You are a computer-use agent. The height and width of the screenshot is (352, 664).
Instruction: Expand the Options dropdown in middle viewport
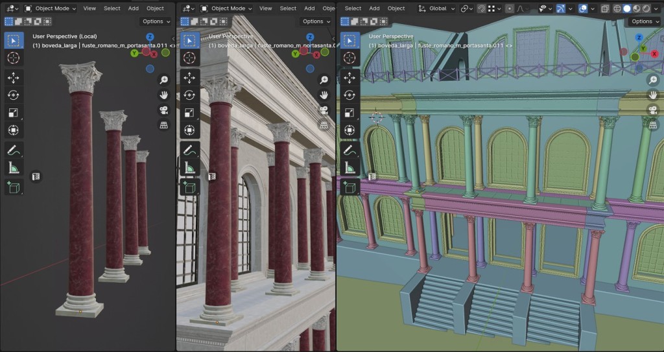pos(316,21)
